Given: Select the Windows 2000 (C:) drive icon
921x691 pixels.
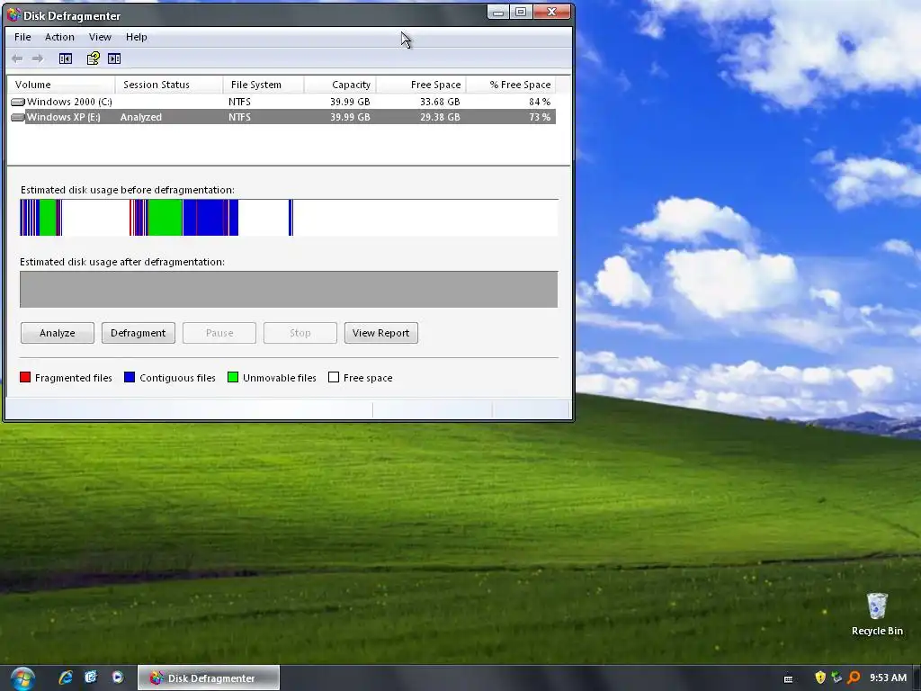Looking at the screenshot, I should [18, 102].
